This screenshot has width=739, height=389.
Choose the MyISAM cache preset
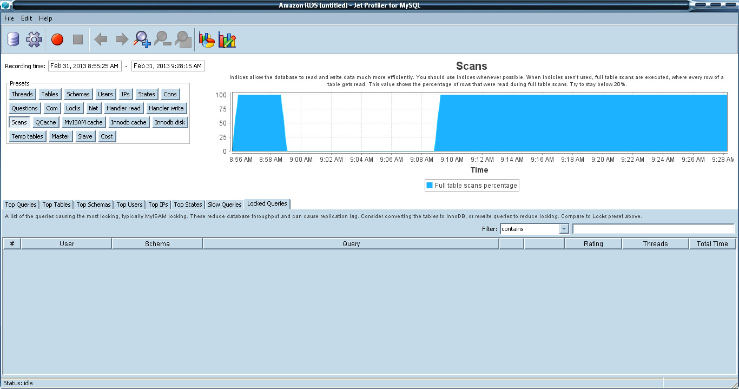click(x=83, y=122)
